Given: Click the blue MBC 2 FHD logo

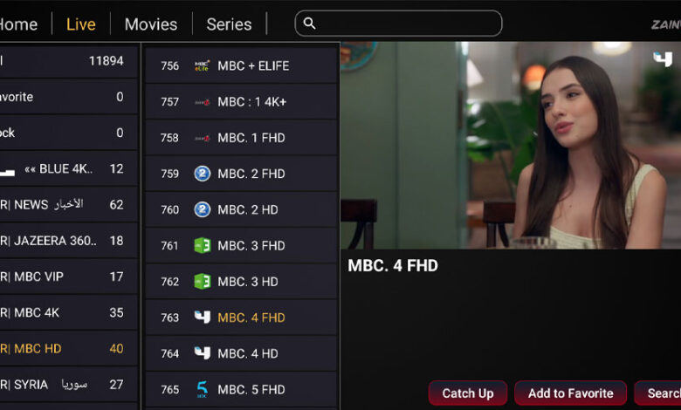Looking at the screenshot, I should point(202,174).
